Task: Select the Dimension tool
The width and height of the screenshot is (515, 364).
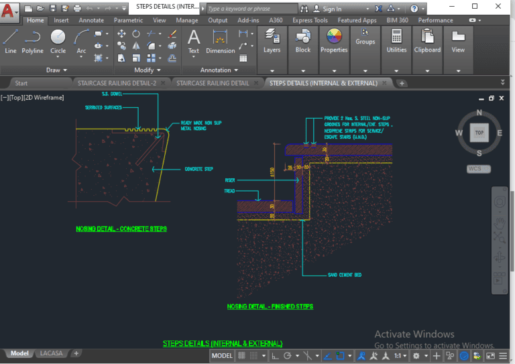Action: click(x=221, y=42)
